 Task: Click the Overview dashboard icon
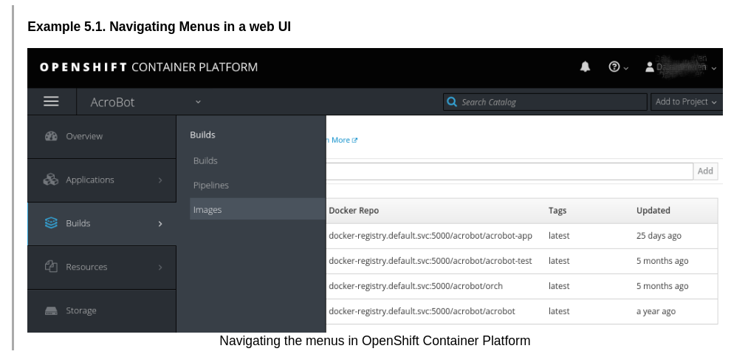coord(51,137)
